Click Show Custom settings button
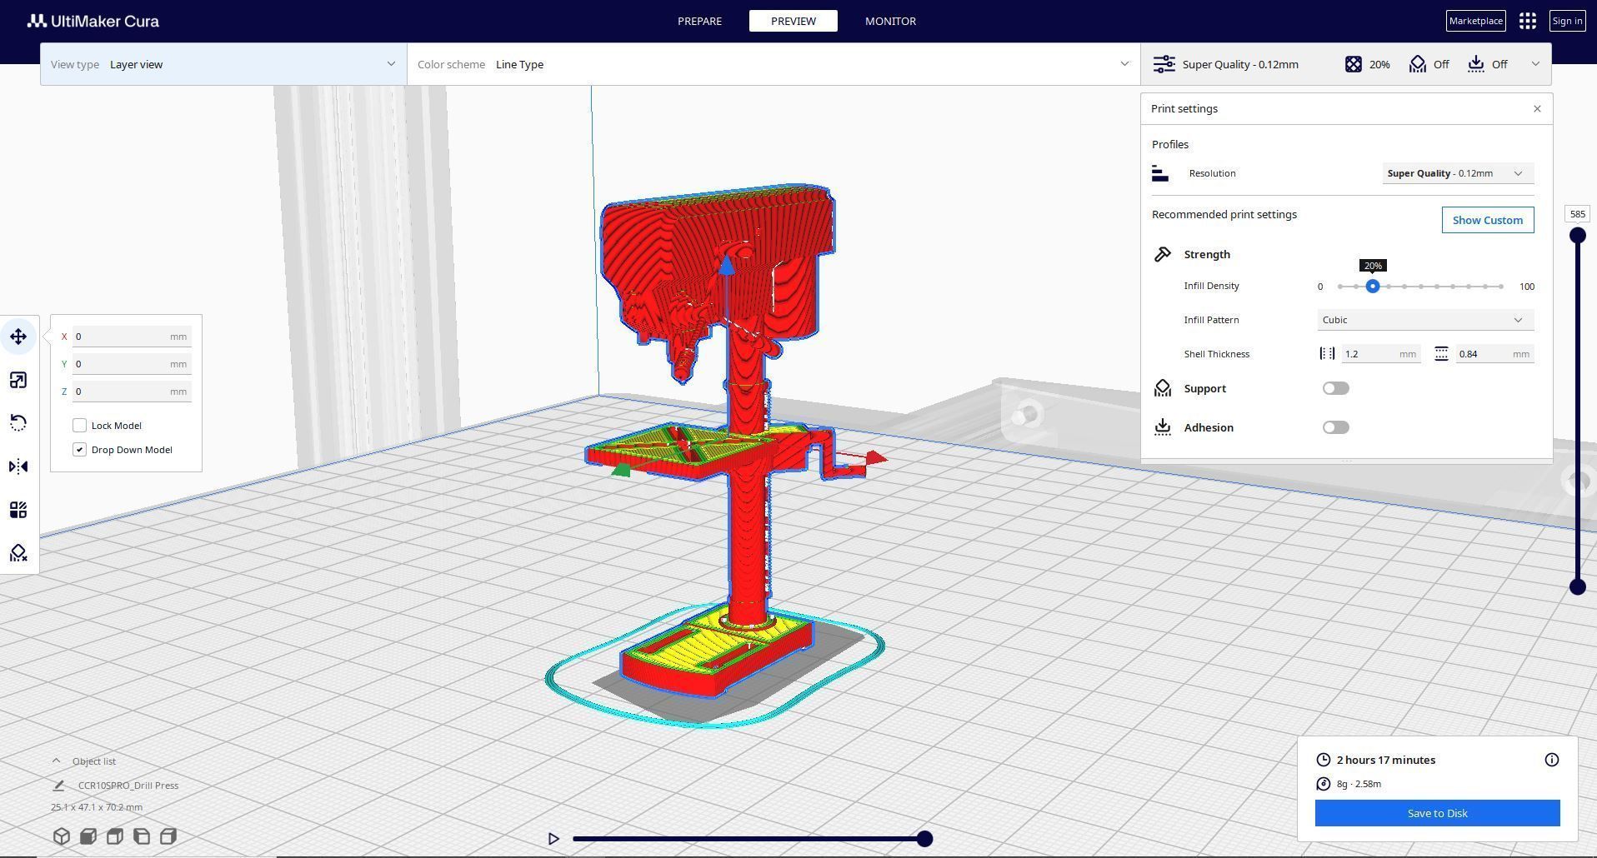Screen dimensions: 1597x858 (1487, 220)
